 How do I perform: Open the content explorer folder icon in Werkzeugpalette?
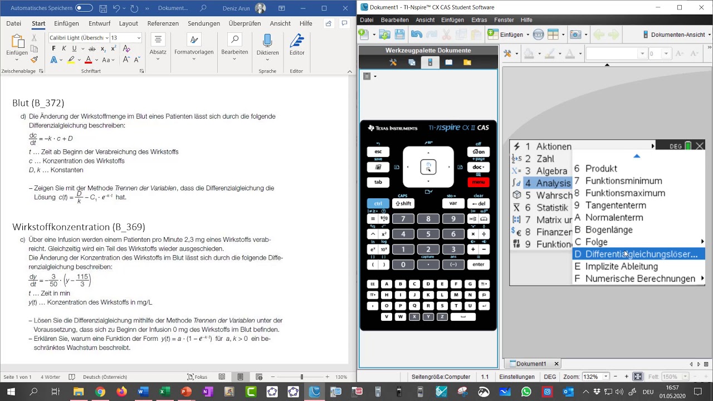(467, 62)
